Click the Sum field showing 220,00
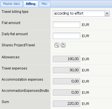Screen dimensions: 112x109 [x=67, y=104]
